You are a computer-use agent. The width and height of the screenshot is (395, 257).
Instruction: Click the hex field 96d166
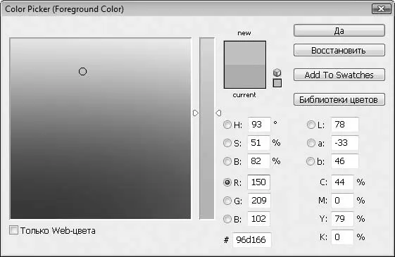tap(252, 240)
